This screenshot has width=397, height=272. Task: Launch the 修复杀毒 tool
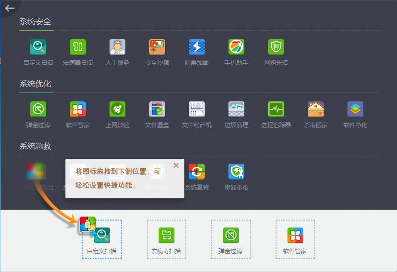[236, 177]
